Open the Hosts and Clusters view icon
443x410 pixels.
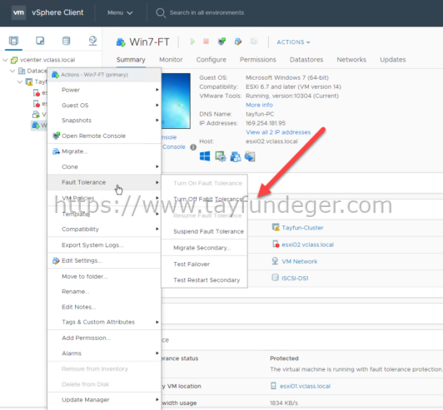[x=13, y=41]
